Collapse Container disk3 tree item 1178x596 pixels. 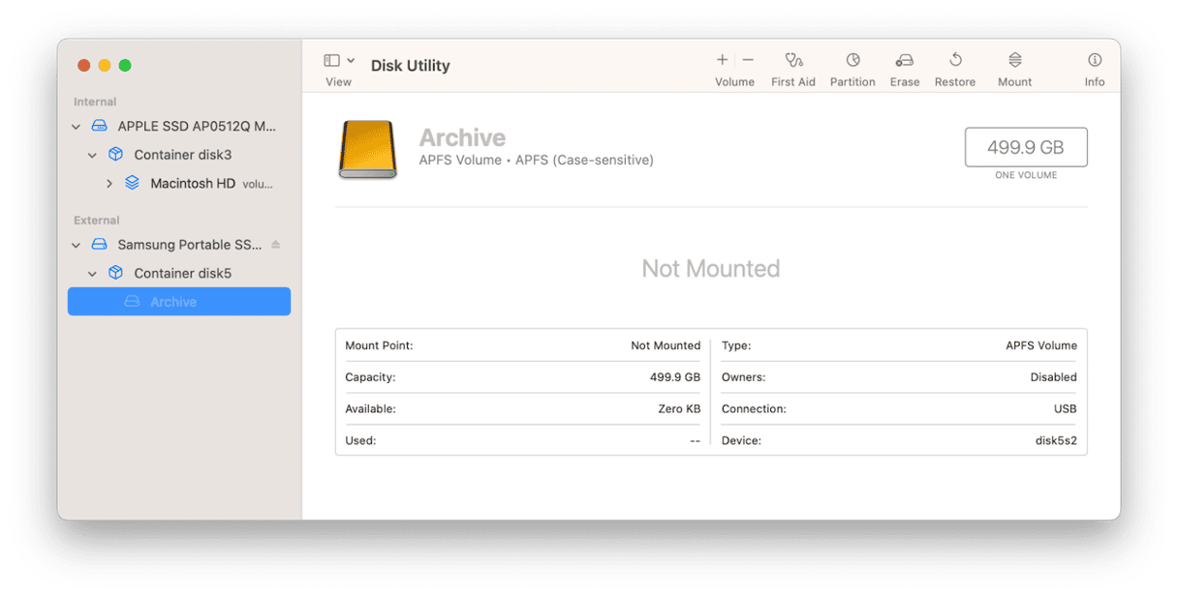pyautogui.click(x=93, y=155)
